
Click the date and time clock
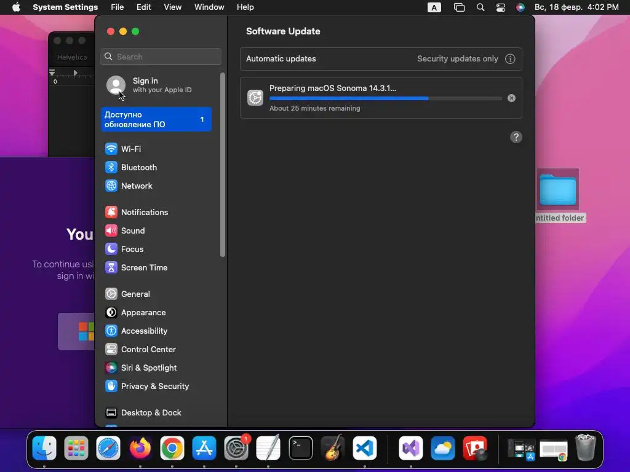[x=576, y=7]
